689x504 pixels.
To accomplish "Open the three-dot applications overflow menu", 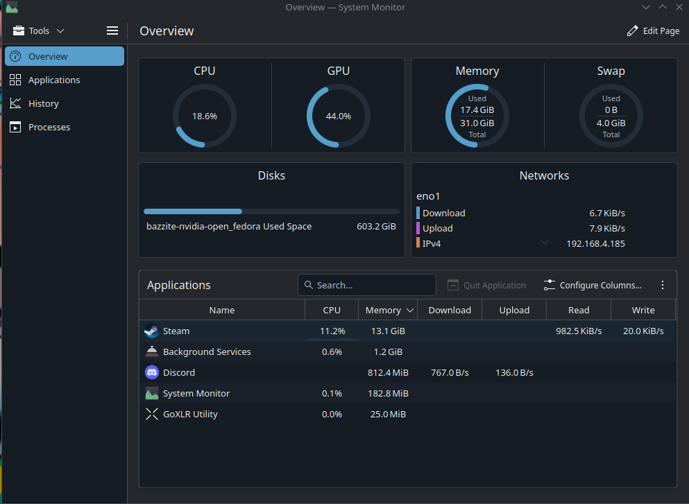I will point(662,285).
